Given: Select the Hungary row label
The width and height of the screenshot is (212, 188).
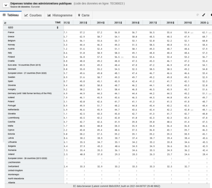Looking at the screenshot, I should pyautogui.click(x=12, y=89).
